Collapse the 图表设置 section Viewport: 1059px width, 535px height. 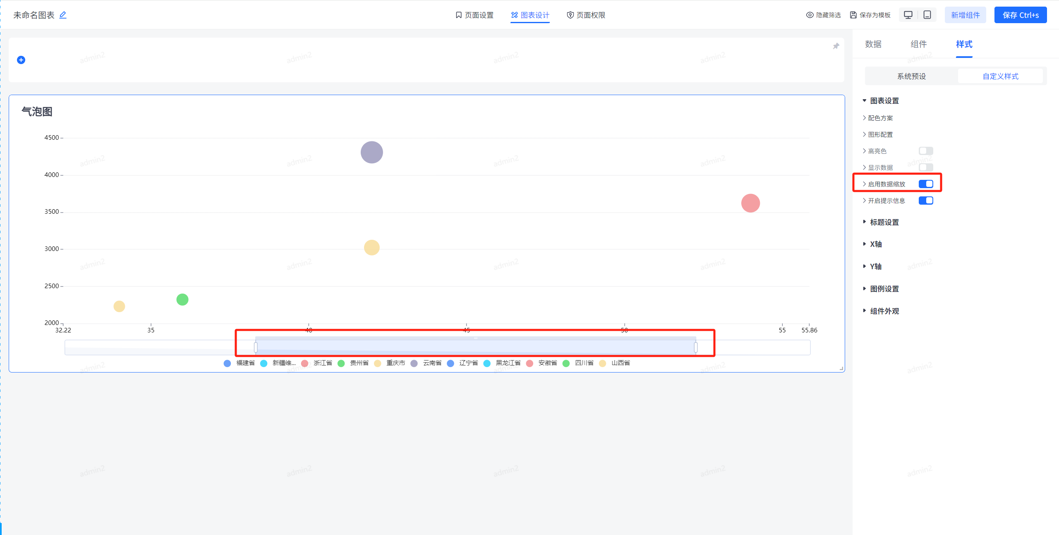tap(880, 101)
